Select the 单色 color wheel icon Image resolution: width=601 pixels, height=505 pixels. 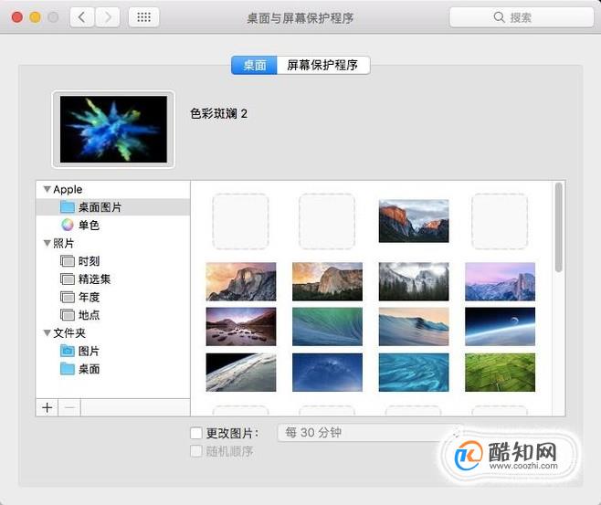(x=68, y=225)
